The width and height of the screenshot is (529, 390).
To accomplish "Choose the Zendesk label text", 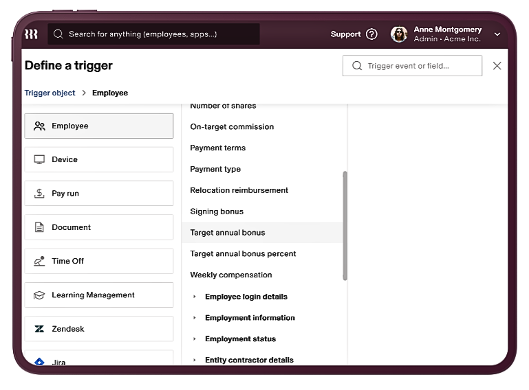I will (x=68, y=329).
